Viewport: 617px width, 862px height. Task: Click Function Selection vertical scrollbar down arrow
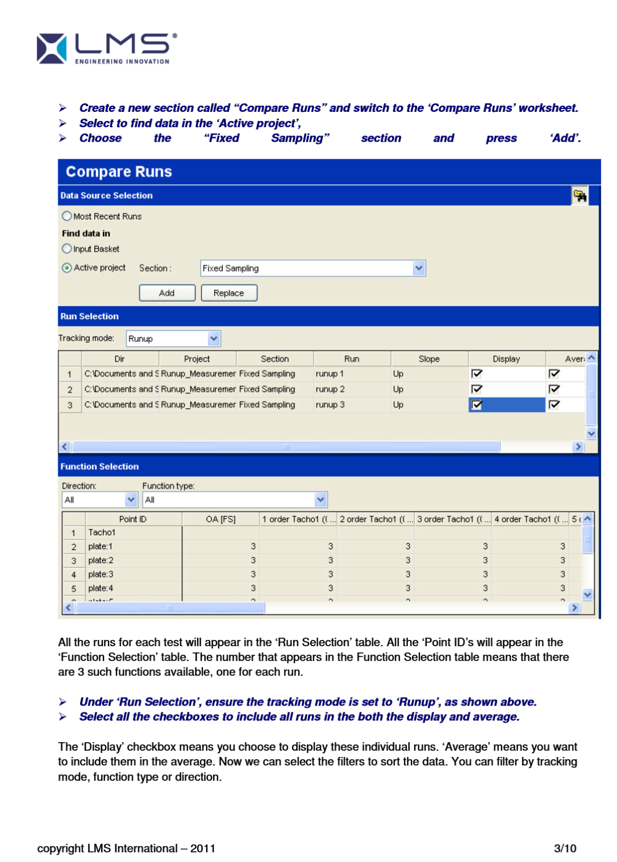point(588,595)
